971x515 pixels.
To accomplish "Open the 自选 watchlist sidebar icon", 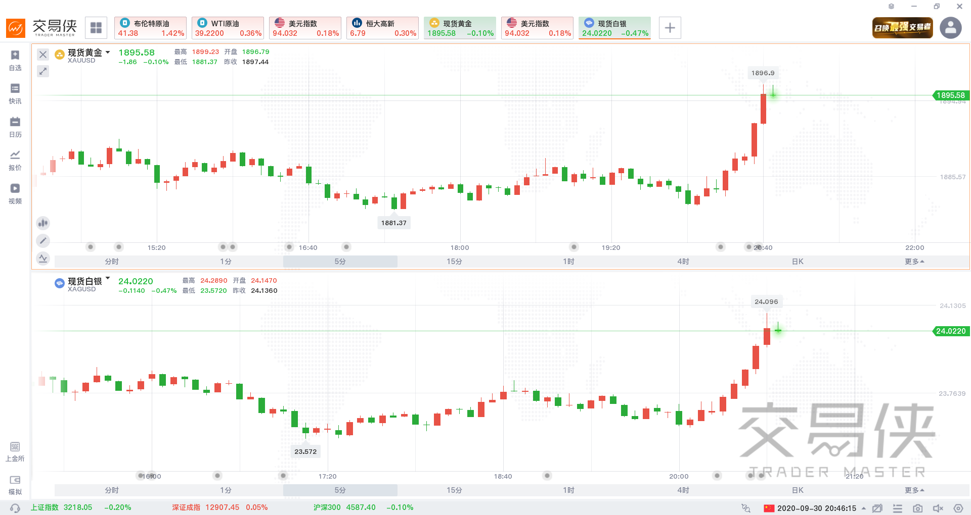I will tap(15, 60).
